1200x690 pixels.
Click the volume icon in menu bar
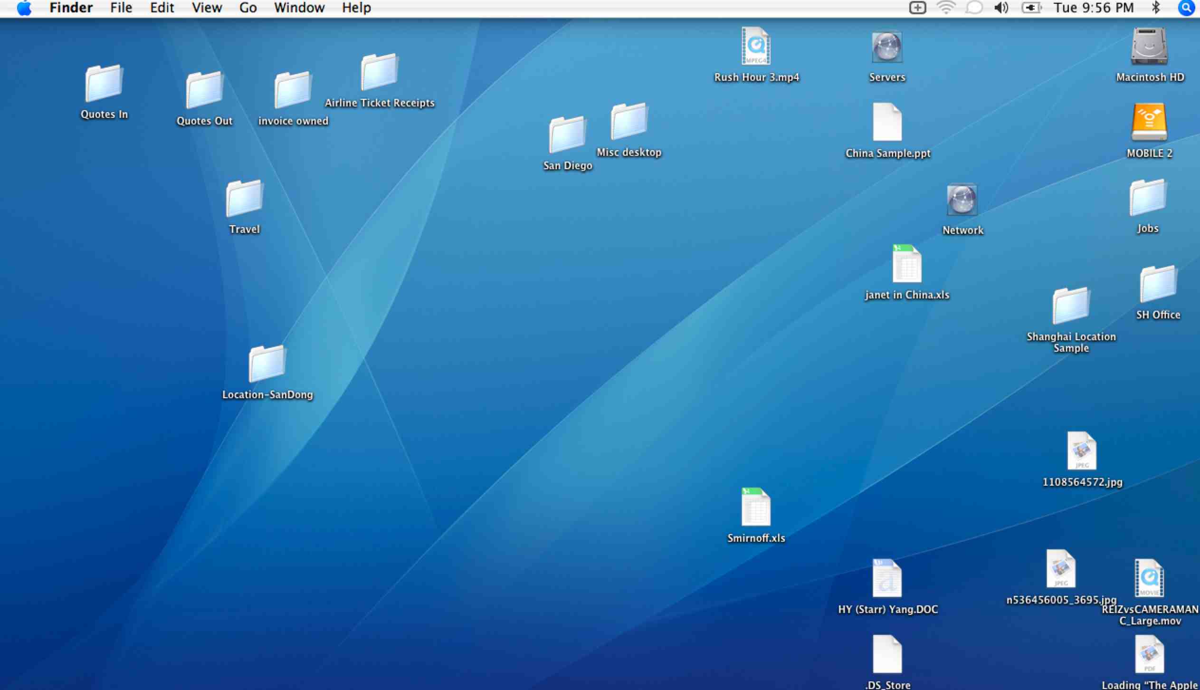click(1001, 8)
